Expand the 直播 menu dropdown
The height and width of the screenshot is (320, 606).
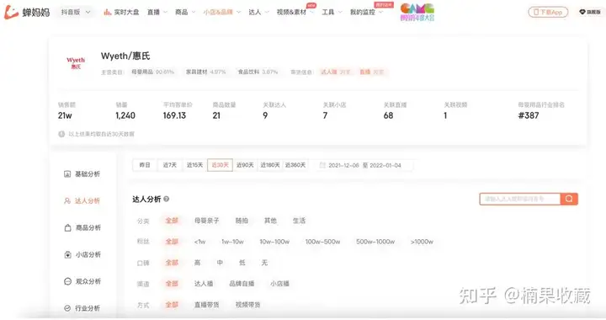(x=166, y=12)
